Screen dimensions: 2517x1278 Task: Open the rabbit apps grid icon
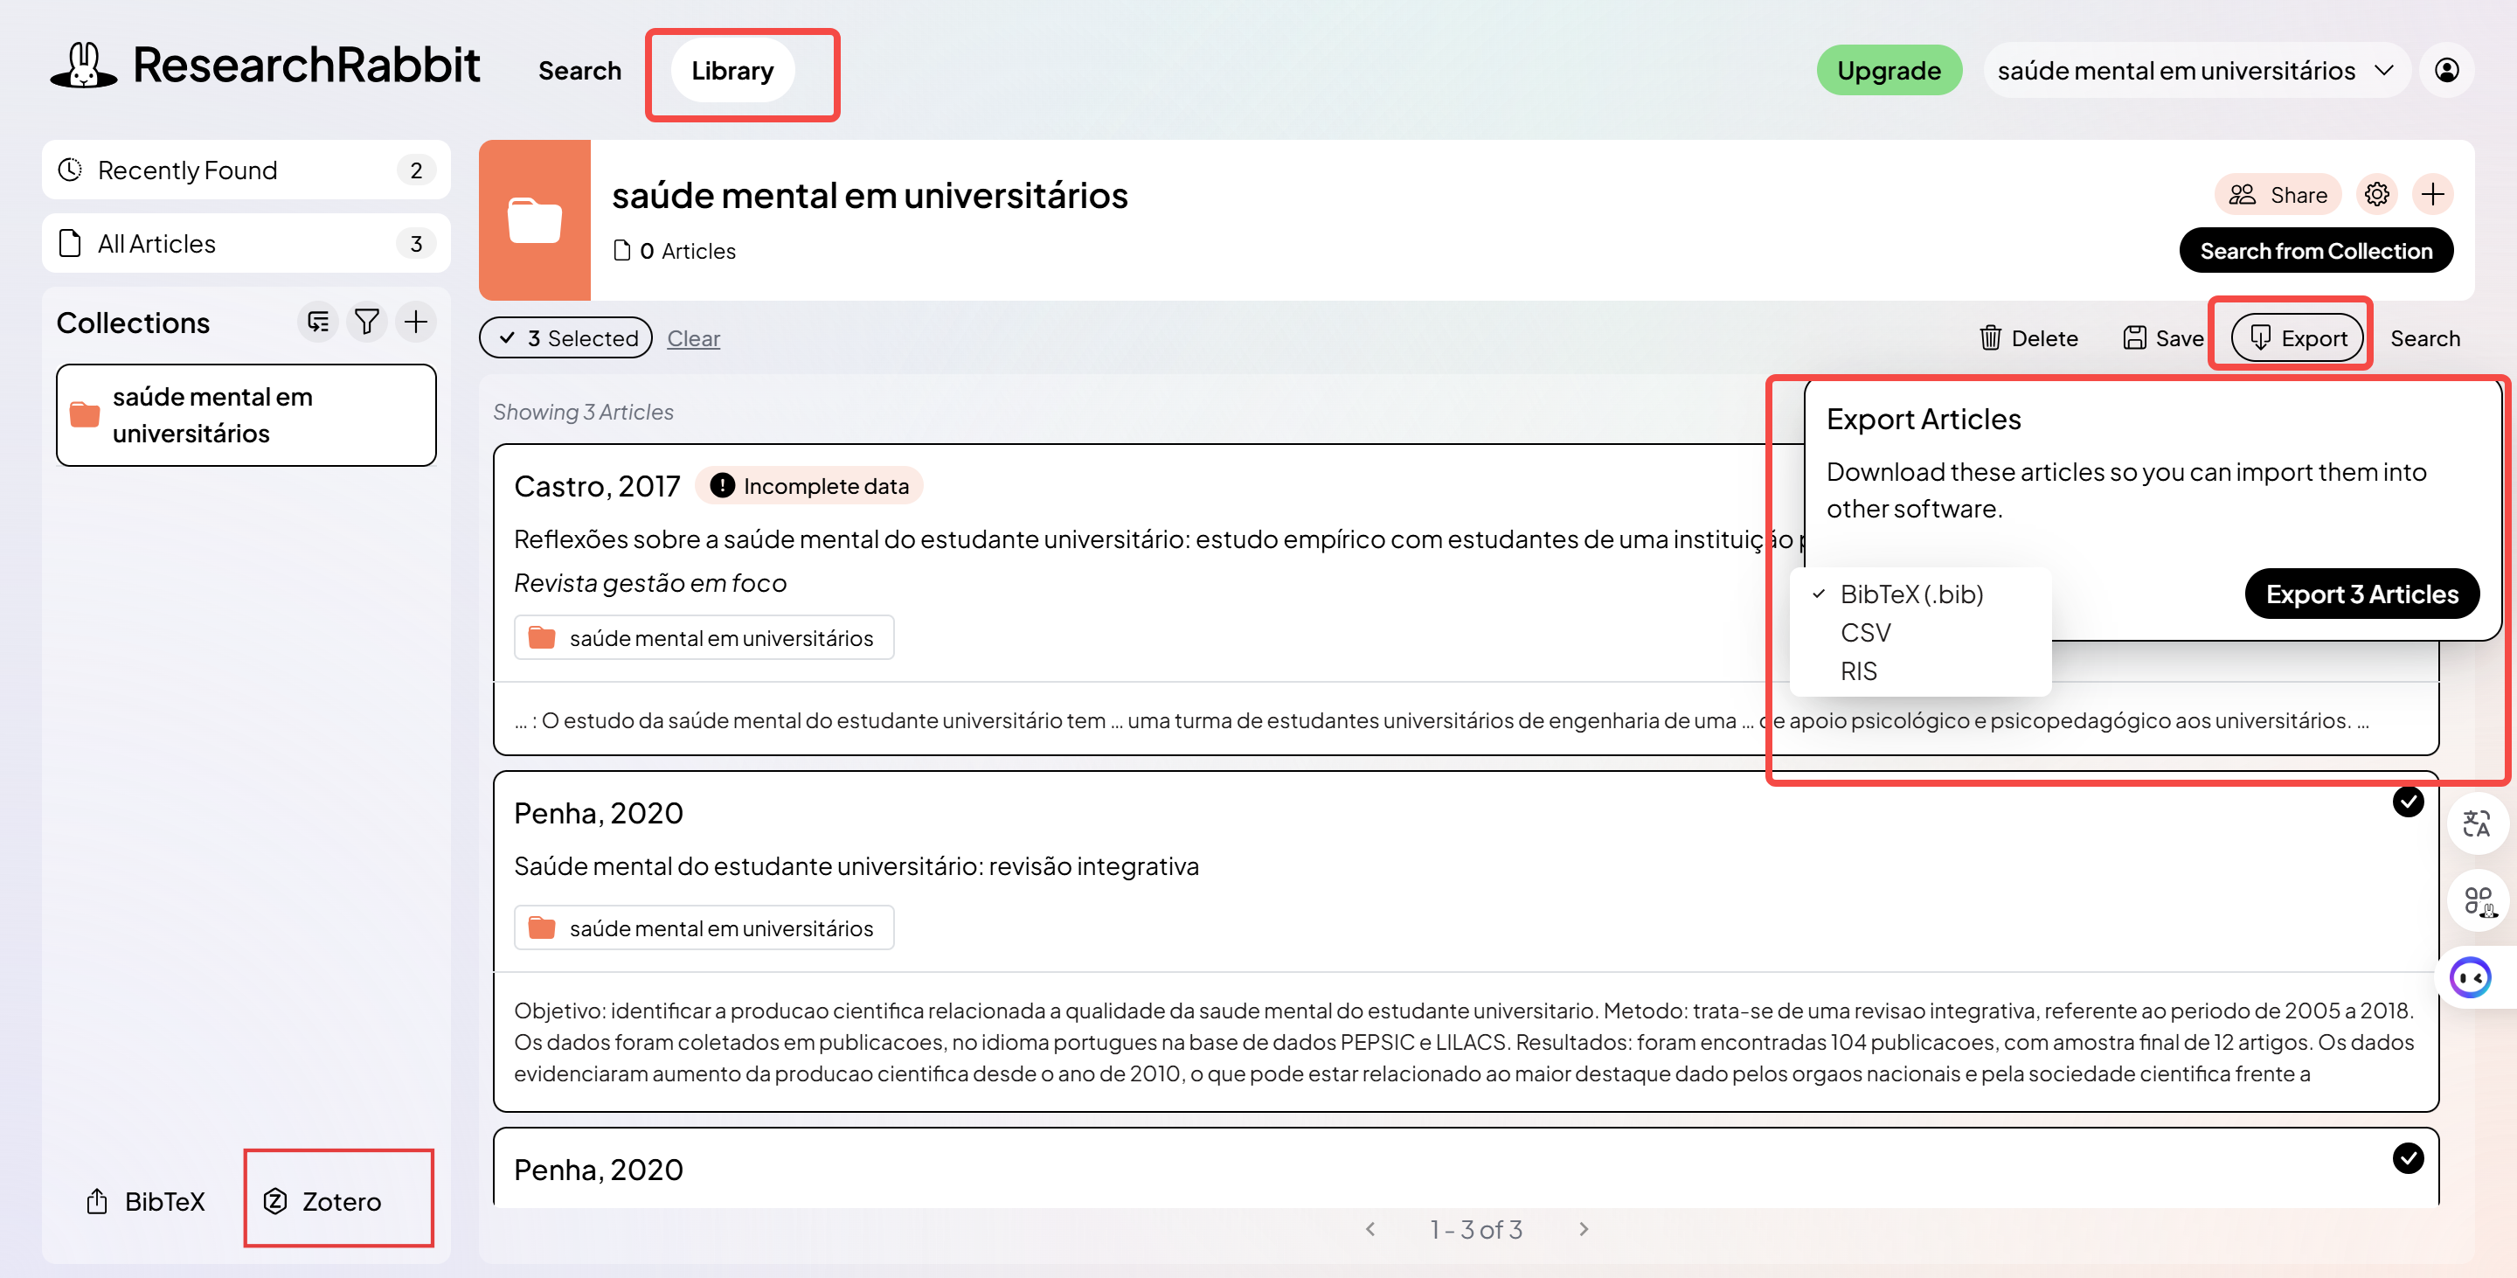coord(2479,901)
